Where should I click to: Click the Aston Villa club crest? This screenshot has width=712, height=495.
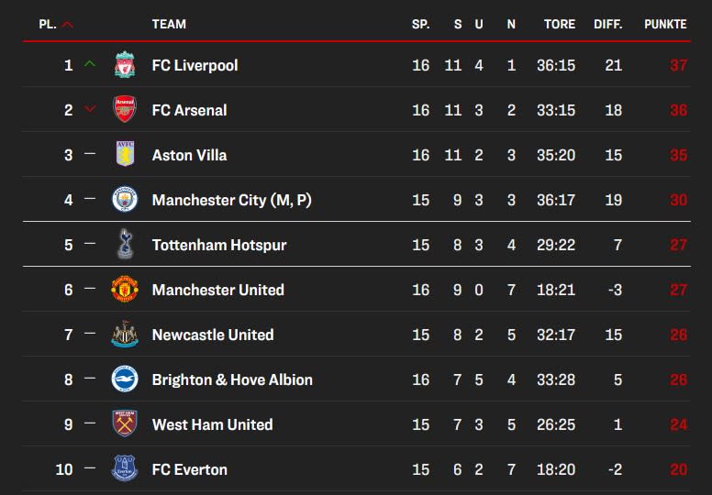click(125, 154)
